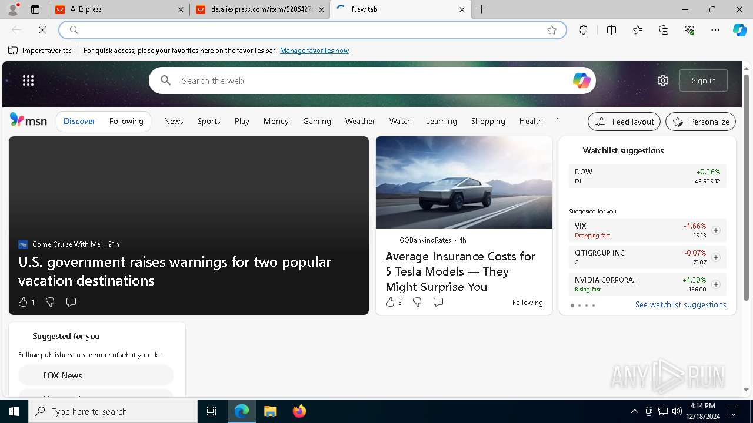Viewport: 753px width, 423px height.
Task: Select the Following feed tab
Action: [x=126, y=121]
